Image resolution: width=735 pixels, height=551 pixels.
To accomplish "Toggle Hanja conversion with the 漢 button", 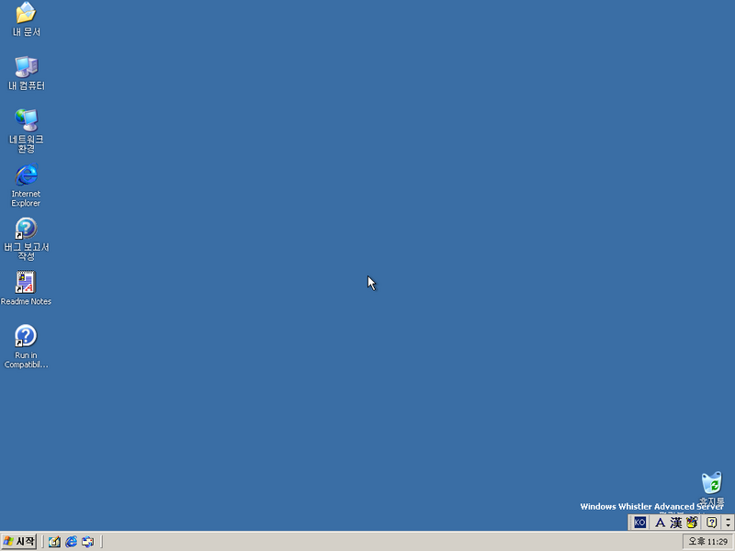I will [x=677, y=522].
